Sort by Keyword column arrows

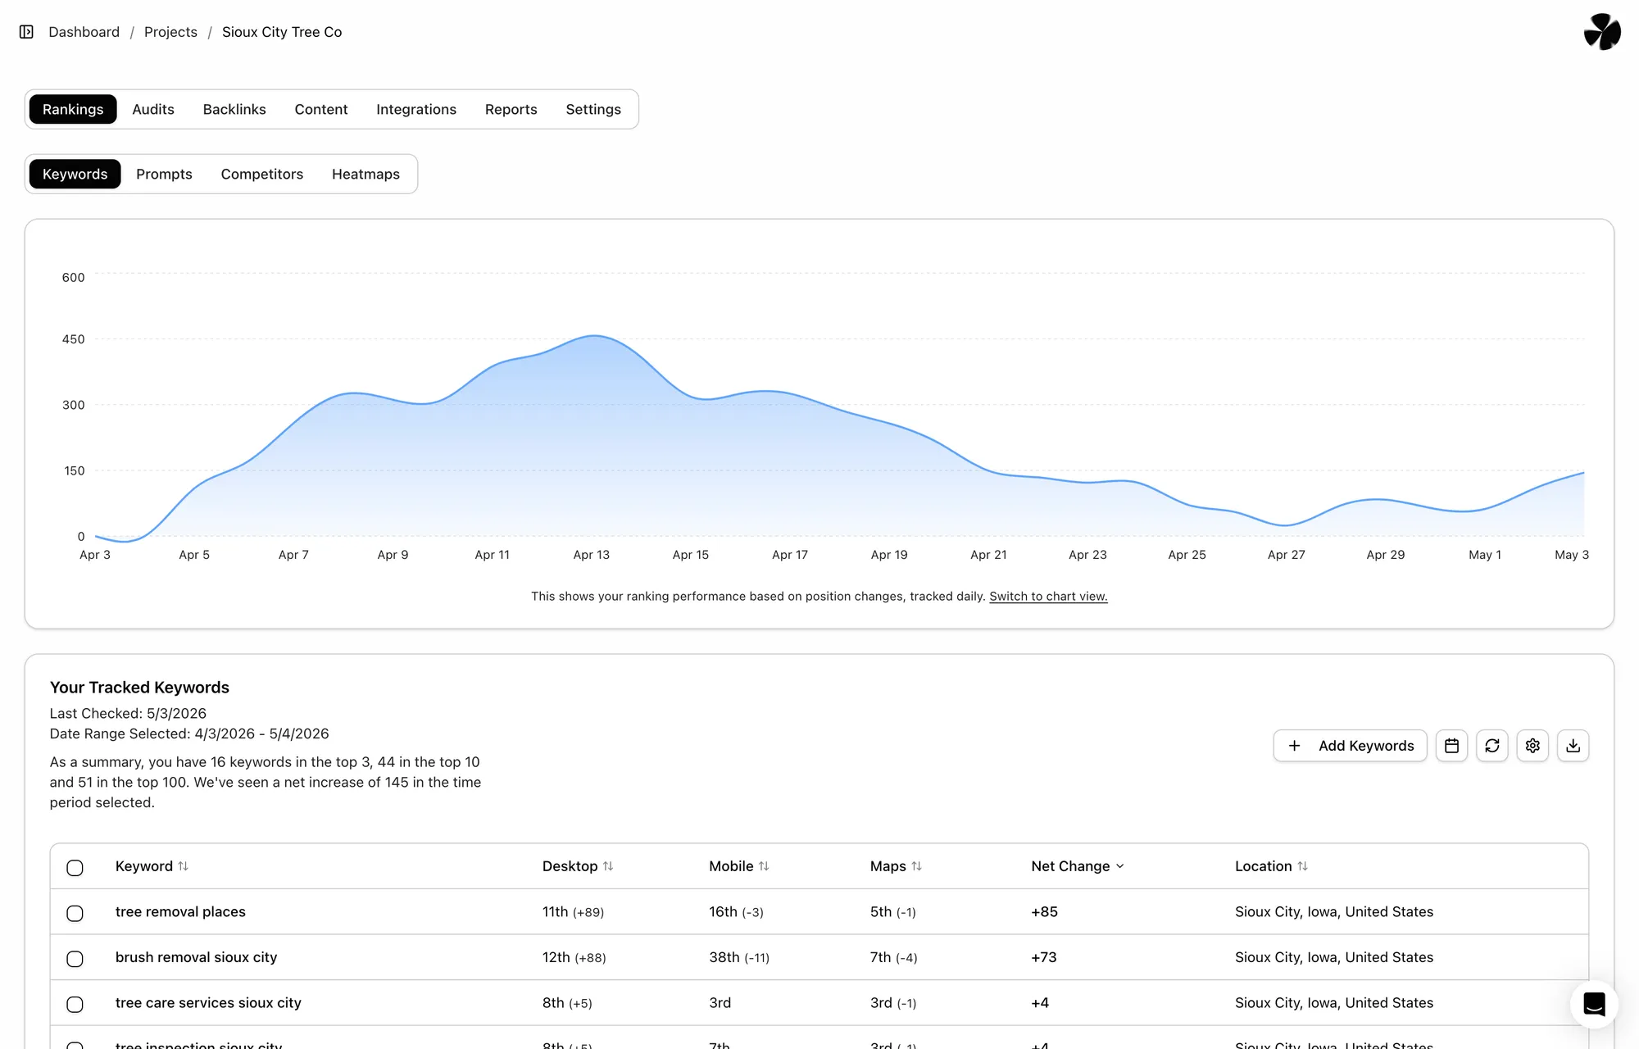(x=183, y=866)
